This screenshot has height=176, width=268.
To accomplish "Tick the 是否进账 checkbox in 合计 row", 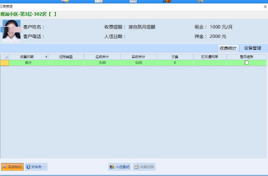I will point(247,62).
